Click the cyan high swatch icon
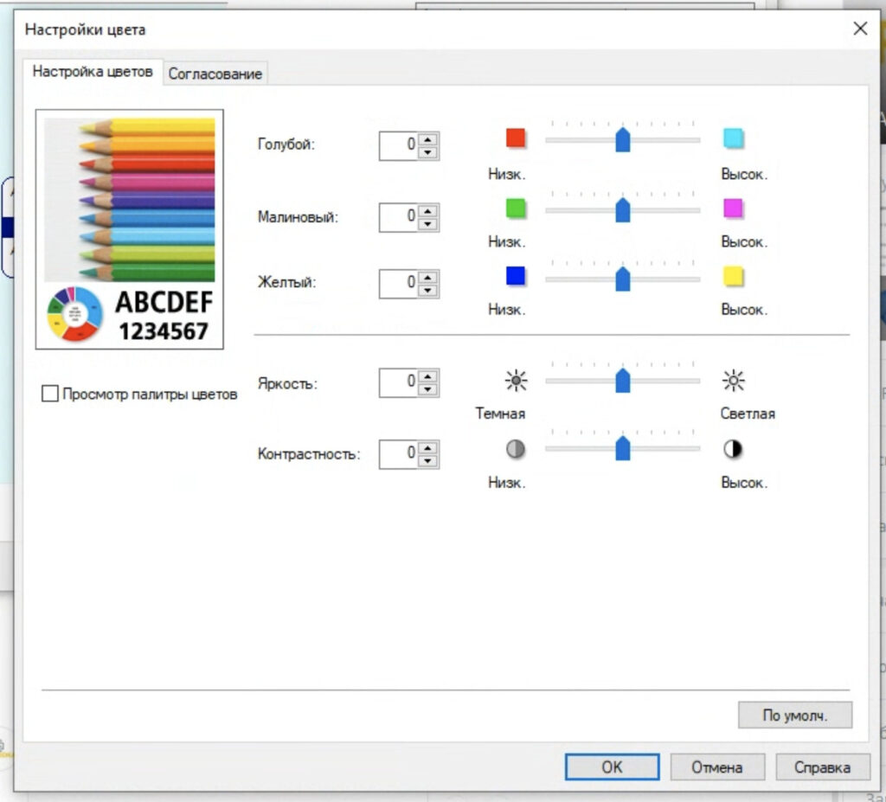This screenshot has width=886, height=802. coord(733,138)
